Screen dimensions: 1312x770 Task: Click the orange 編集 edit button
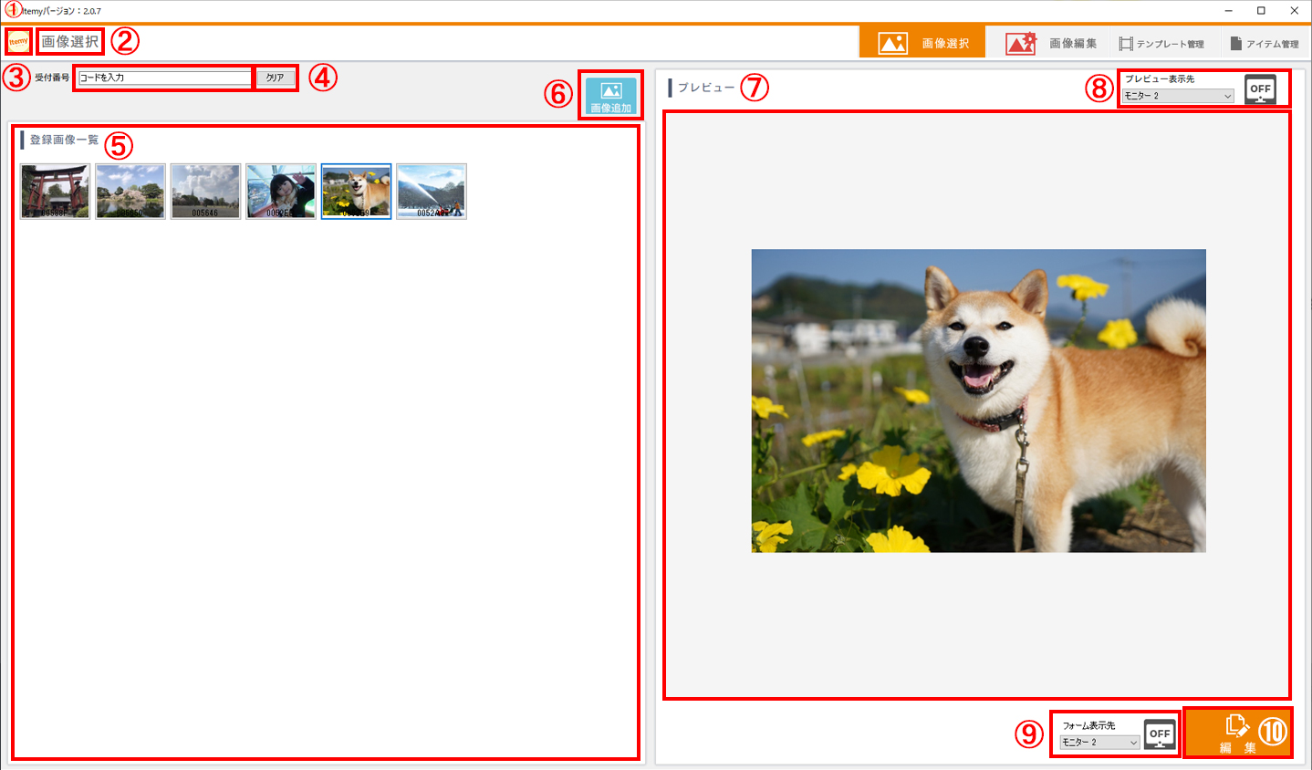click(1237, 733)
